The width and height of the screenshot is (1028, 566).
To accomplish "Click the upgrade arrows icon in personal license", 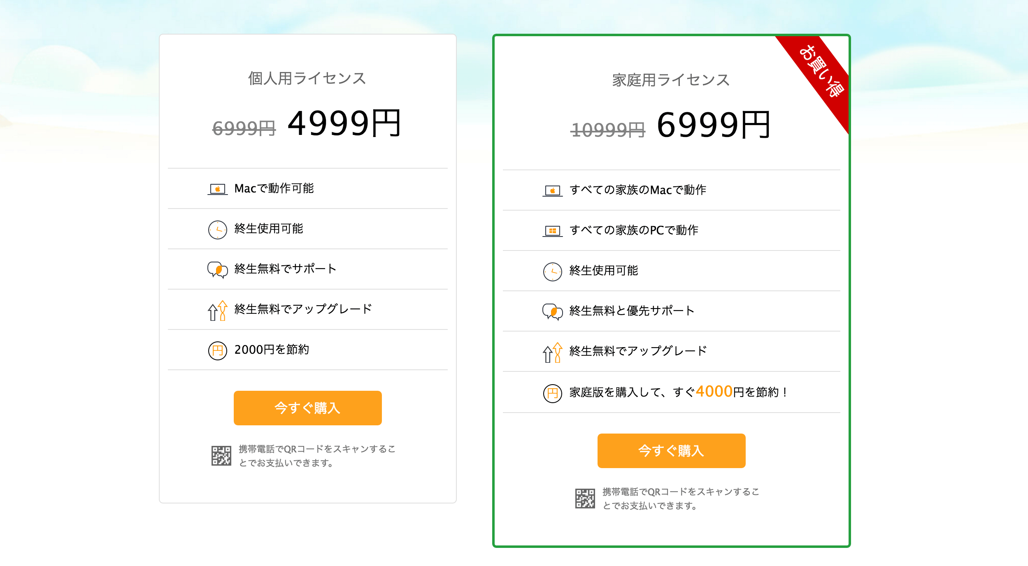I will pos(217,311).
